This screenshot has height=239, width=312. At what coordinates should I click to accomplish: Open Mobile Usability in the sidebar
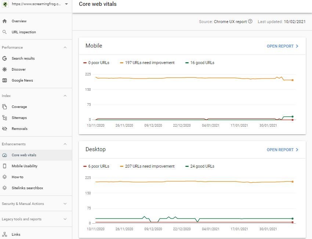(24, 166)
